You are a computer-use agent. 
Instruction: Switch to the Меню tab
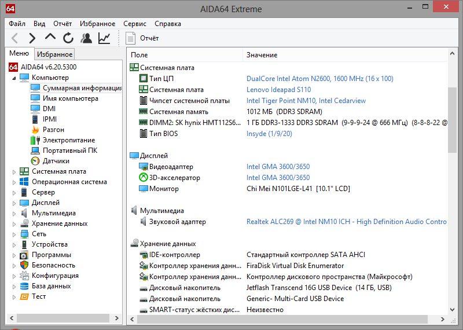point(19,53)
